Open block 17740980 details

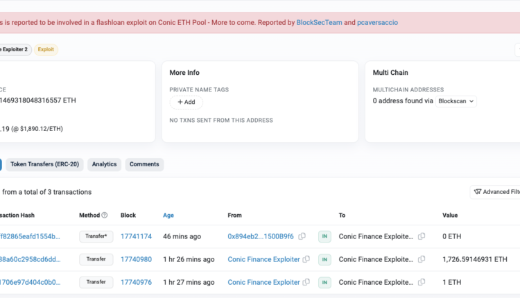[136, 259]
